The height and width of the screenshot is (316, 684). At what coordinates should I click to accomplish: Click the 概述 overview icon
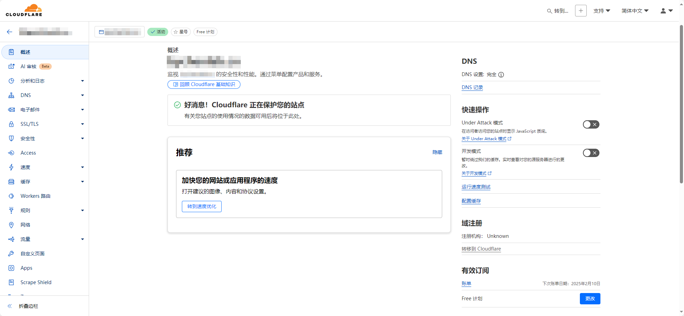(x=11, y=52)
